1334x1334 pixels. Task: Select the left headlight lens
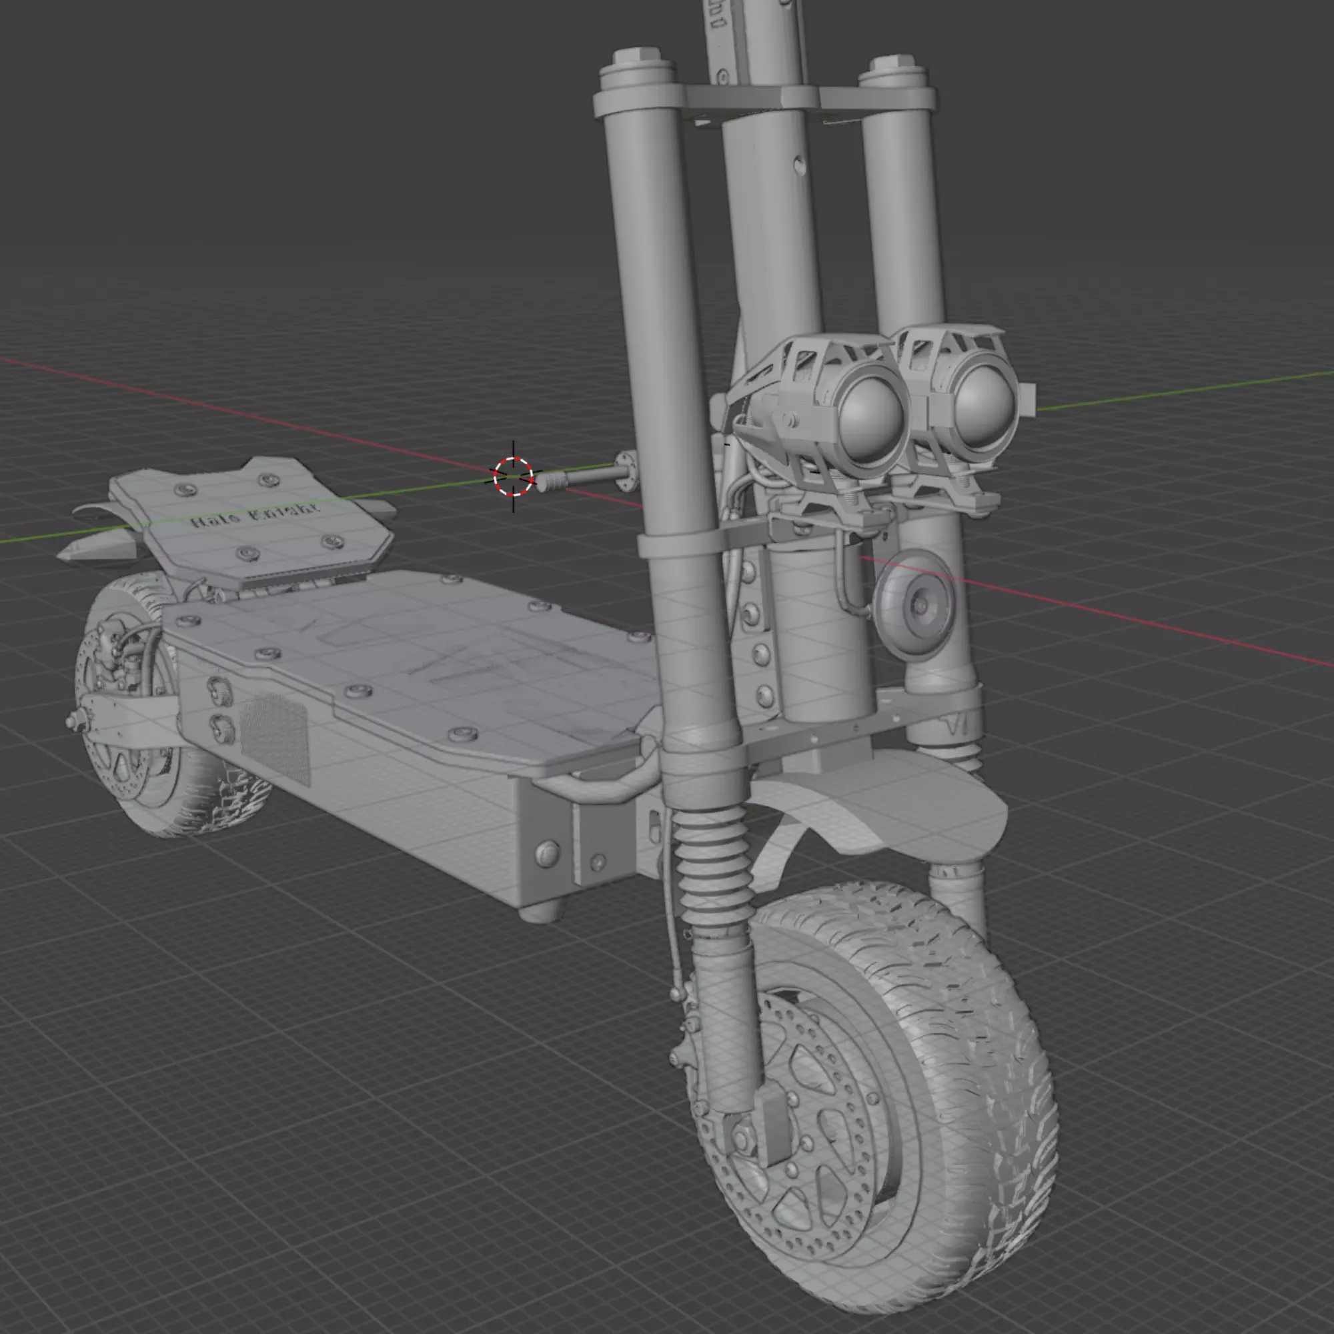point(871,419)
